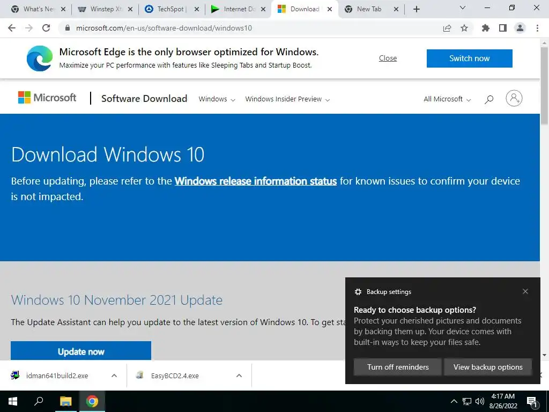This screenshot has width=549, height=412.
Task: Click the forward navigation arrow
Action: (x=29, y=28)
